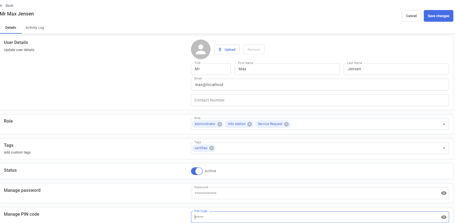Image resolution: width=455 pixels, height=223 pixels.
Task: Remove the Service Request role chip
Action: (287, 124)
